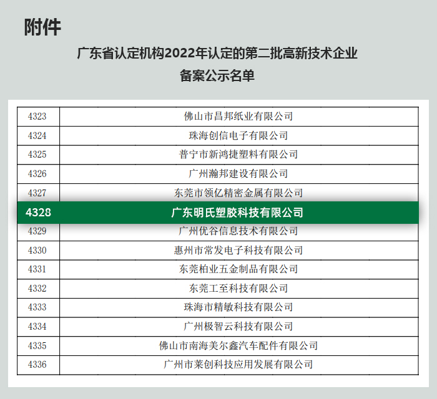The height and width of the screenshot is (399, 437).
Task: Click serial number 4336 cell
Action: click(37, 364)
